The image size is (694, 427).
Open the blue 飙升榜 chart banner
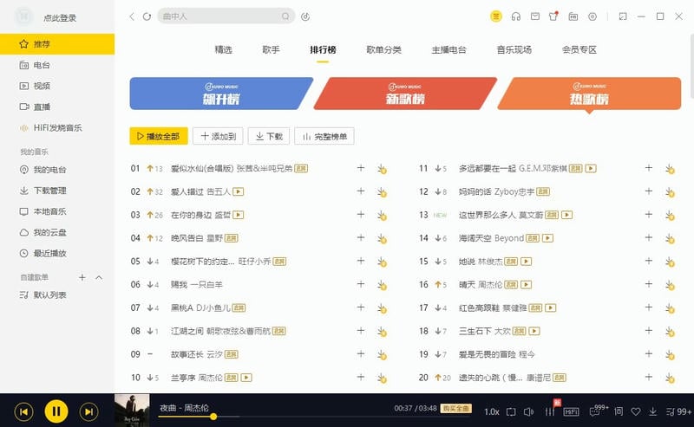pyautogui.click(x=221, y=94)
